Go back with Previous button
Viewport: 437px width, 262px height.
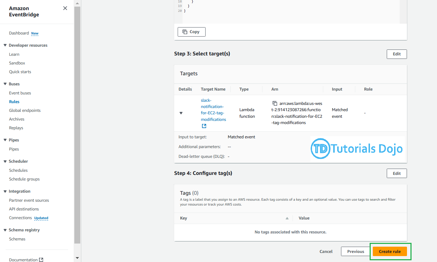pos(356,252)
